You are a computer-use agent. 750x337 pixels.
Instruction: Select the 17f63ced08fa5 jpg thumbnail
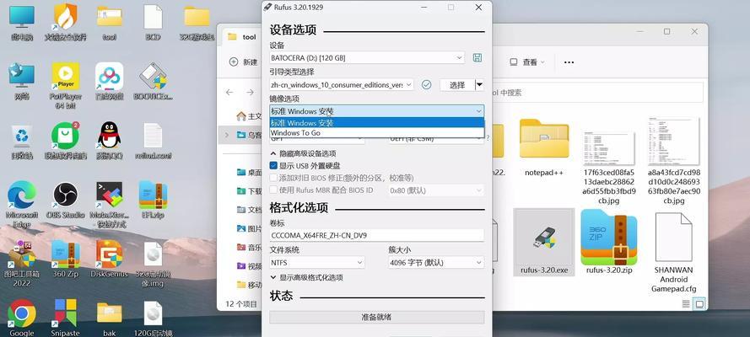click(x=609, y=167)
